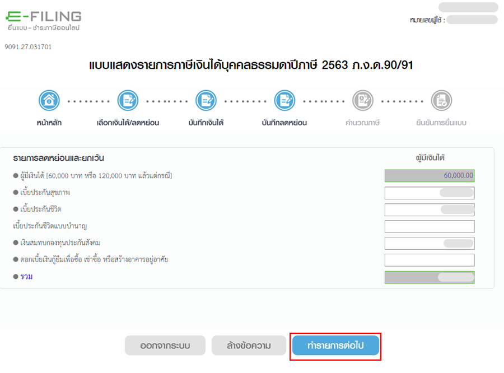Click the เลือกเงินได้/ลดหย่อน step circle icon
The height and width of the screenshot is (373, 504).
point(128,101)
